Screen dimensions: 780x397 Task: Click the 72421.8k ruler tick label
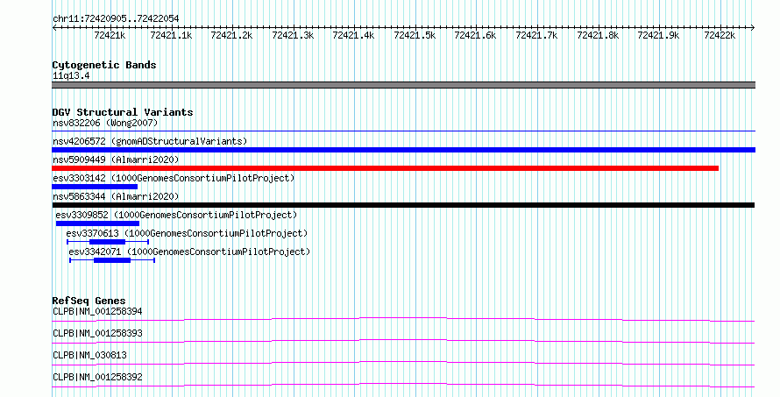tap(598, 35)
